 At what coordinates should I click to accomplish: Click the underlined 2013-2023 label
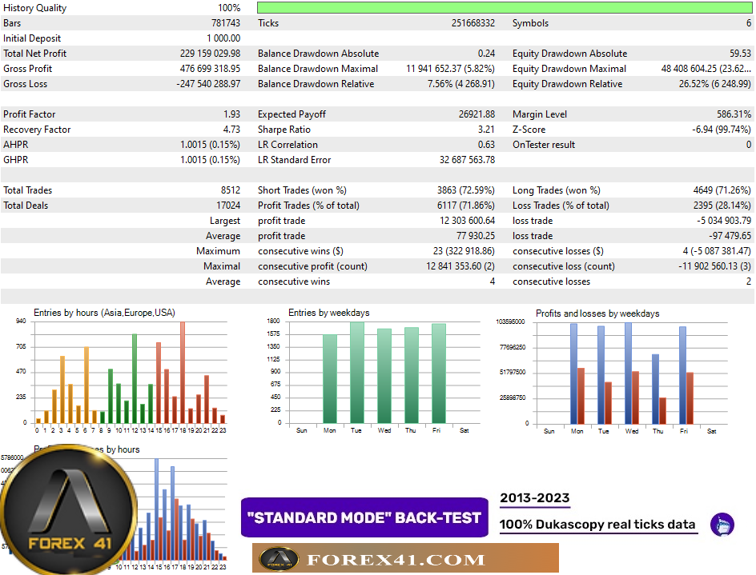tap(535, 498)
